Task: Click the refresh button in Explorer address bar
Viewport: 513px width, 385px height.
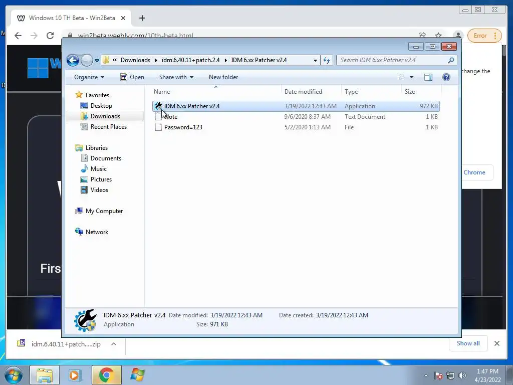Action: (327, 60)
